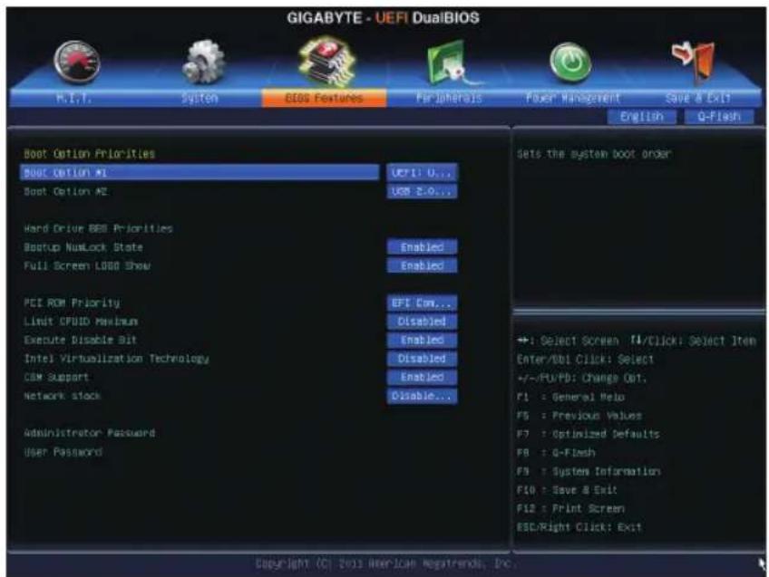Set the User Password
Image resolution: width=769 pixels, height=577 pixels.
(63, 452)
